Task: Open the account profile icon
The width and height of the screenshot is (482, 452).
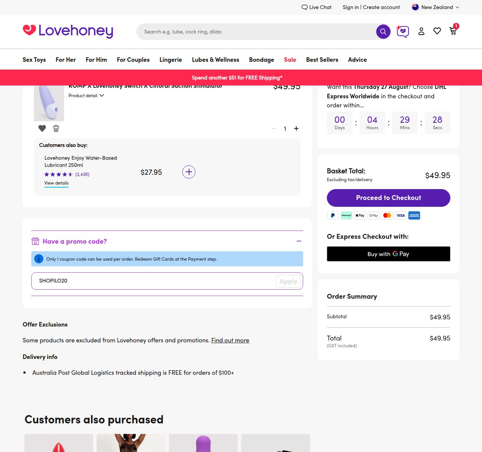Action: 421,31
